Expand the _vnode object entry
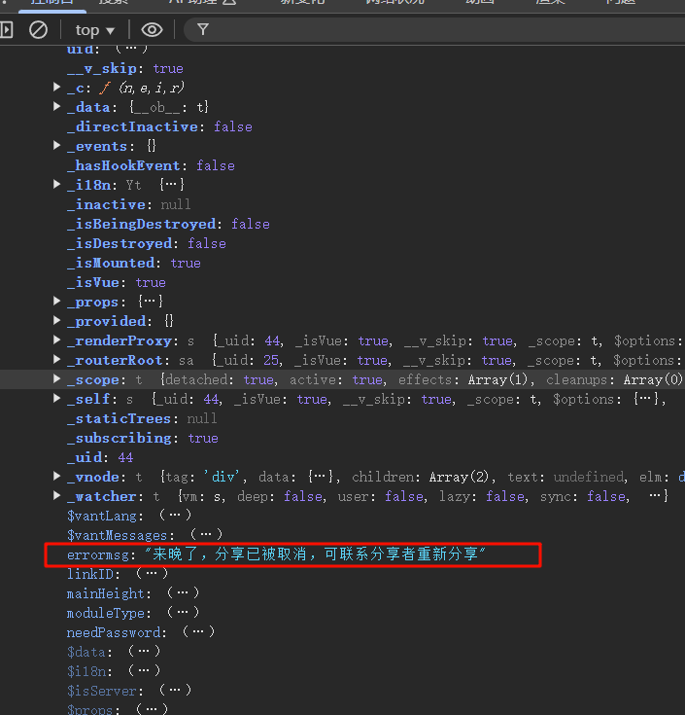The width and height of the screenshot is (685, 715). (x=57, y=477)
